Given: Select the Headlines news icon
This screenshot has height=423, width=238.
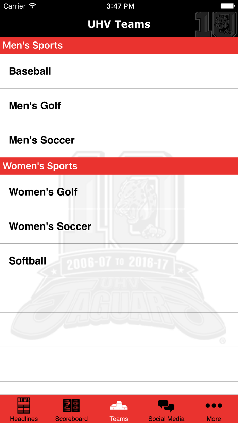Looking at the screenshot, I should click(x=23, y=405).
